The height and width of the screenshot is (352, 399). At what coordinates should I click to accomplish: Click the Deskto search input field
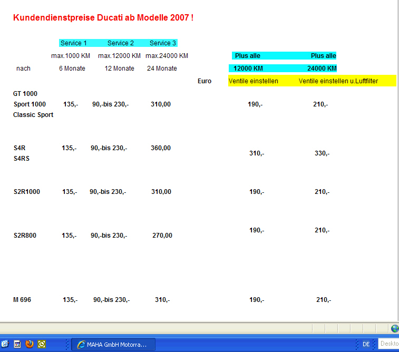(388, 344)
